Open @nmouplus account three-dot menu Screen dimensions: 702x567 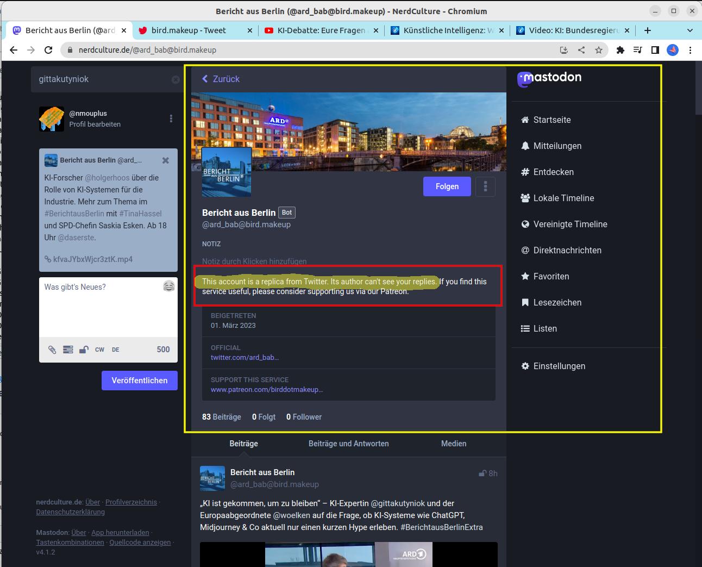tap(171, 119)
